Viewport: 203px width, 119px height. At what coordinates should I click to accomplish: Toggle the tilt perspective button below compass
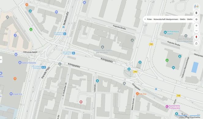click(196, 43)
